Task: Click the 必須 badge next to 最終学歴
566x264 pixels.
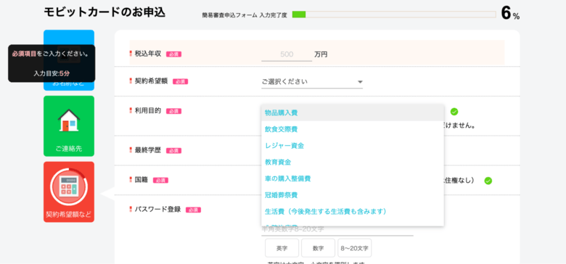Action: pos(173,151)
